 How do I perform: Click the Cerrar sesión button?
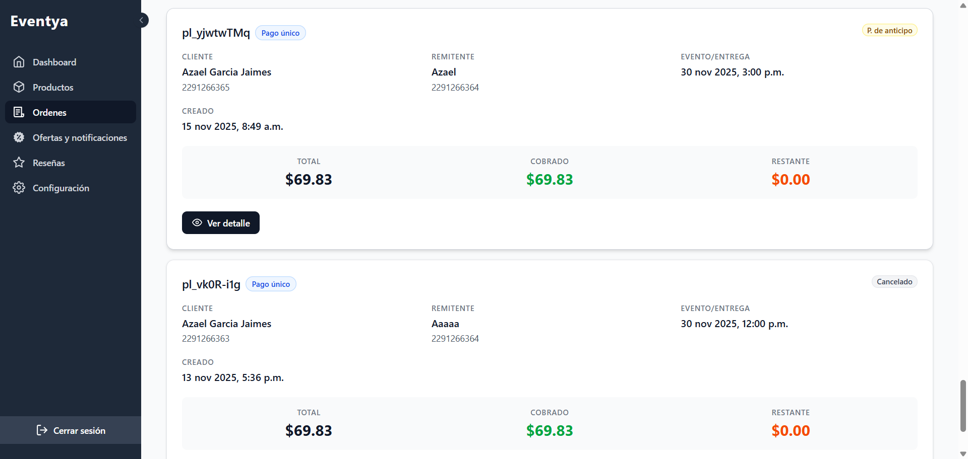[x=71, y=430]
